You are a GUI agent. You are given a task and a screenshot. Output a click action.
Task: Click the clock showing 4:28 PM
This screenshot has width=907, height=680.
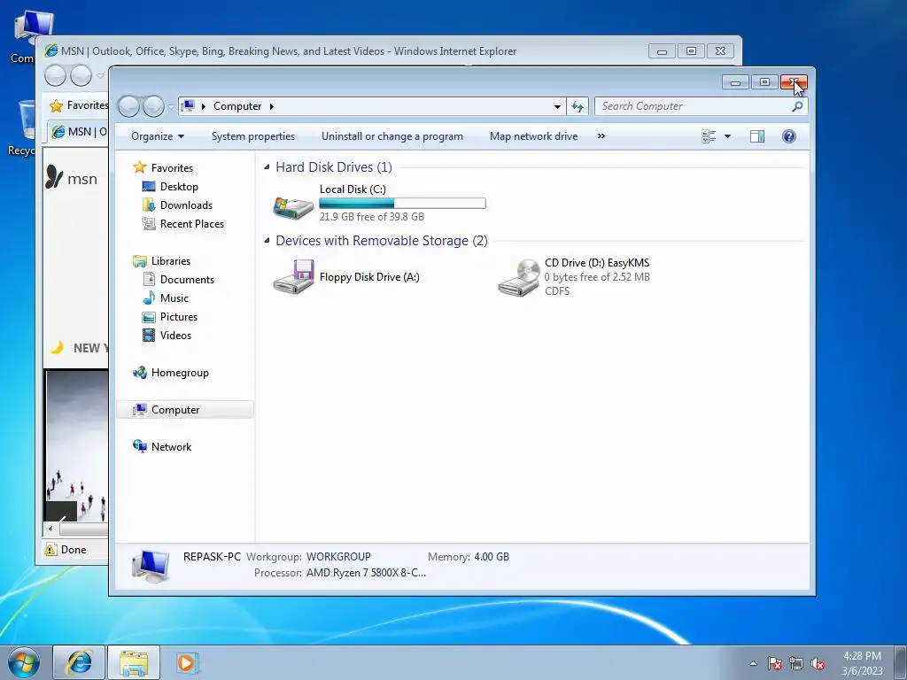coord(862,656)
